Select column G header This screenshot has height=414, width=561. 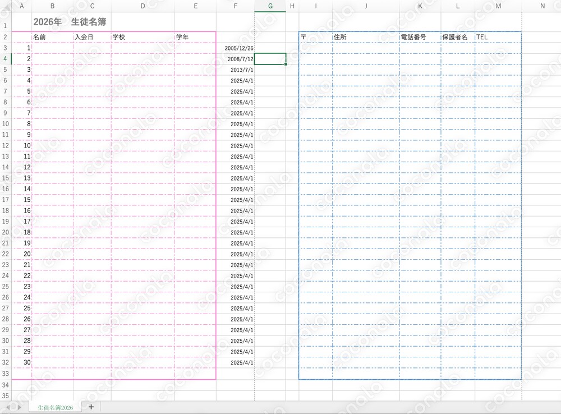pyautogui.click(x=270, y=6)
